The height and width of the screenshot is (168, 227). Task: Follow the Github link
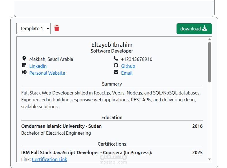(128, 66)
